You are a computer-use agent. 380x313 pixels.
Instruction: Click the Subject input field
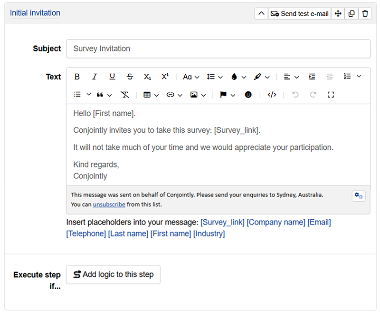click(218, 49)
